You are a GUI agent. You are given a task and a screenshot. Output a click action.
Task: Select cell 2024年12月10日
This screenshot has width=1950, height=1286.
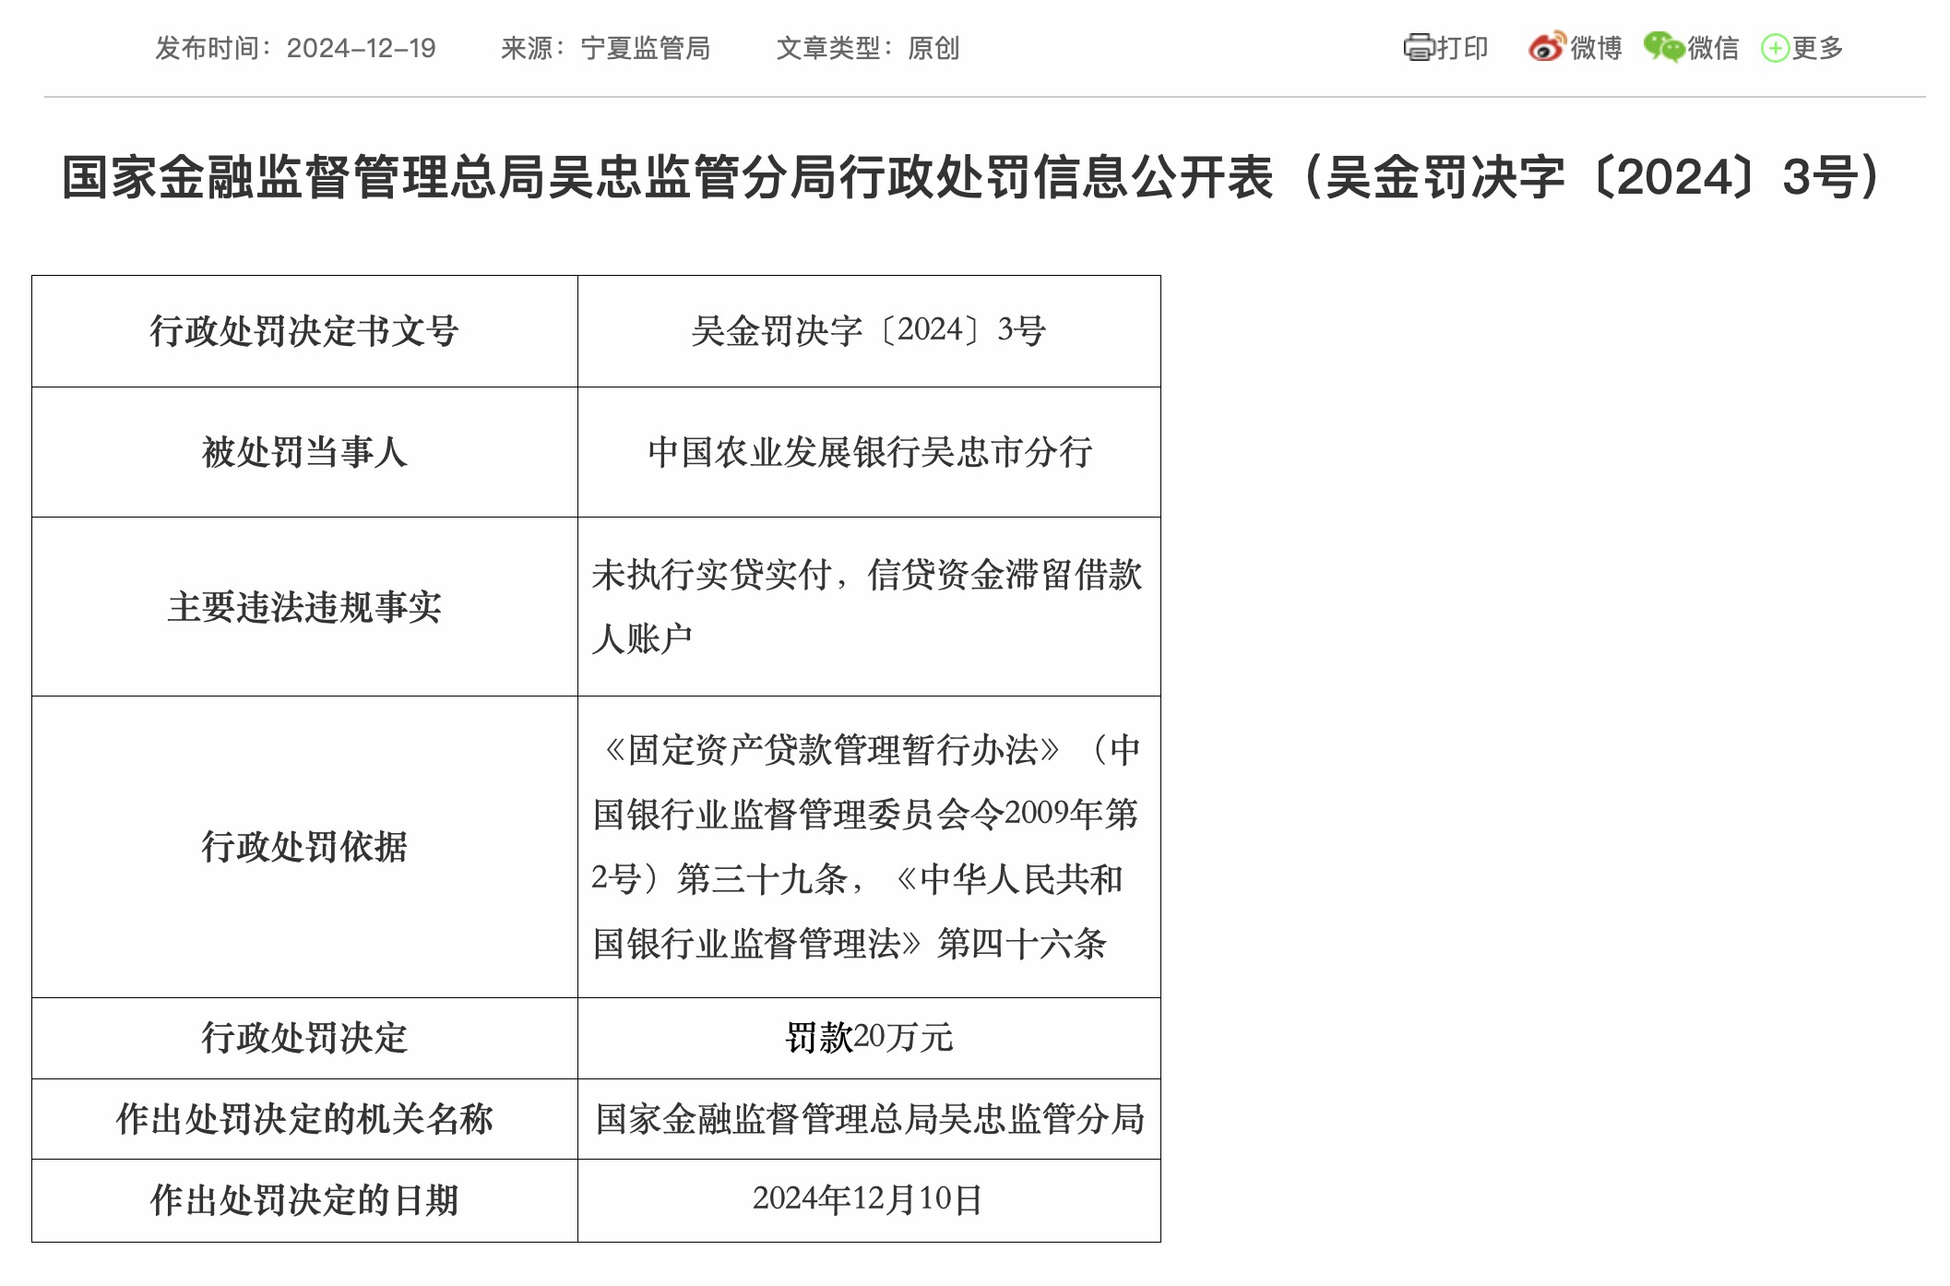coord(869,1200)
